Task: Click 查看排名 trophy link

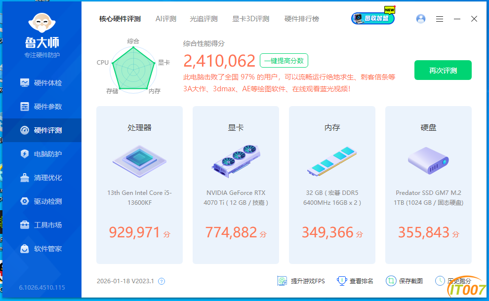Action: coord(356,281)
